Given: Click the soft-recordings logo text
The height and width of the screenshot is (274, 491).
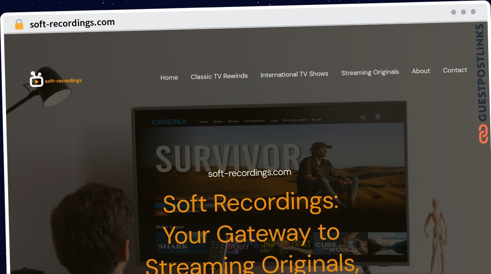Looking at the screenshot, I should pyautogui.click(x=63, y=81).
